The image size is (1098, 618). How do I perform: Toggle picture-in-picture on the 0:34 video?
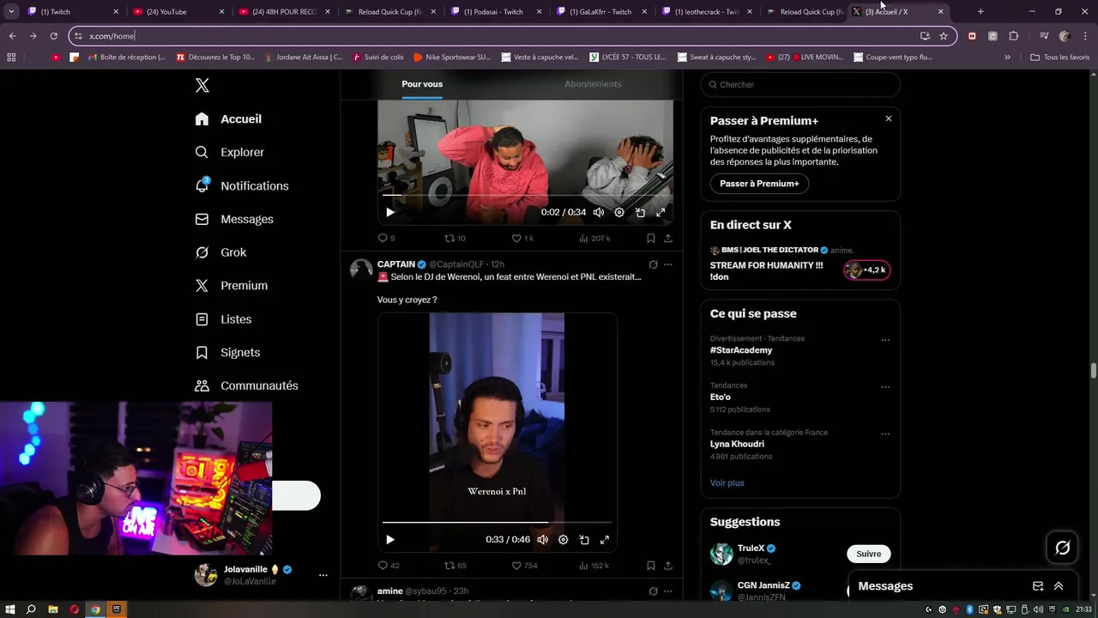click(640, 212)
